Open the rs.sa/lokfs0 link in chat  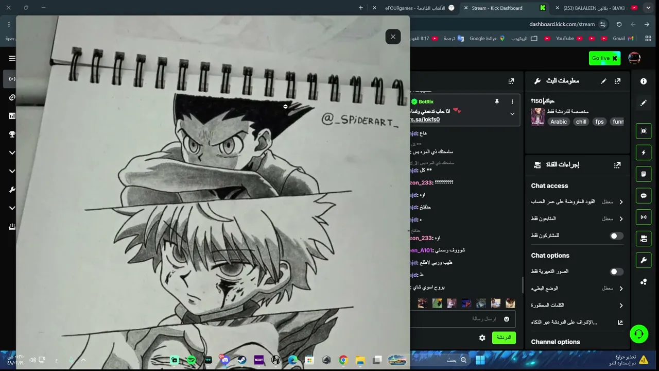(x=425, y=120)
